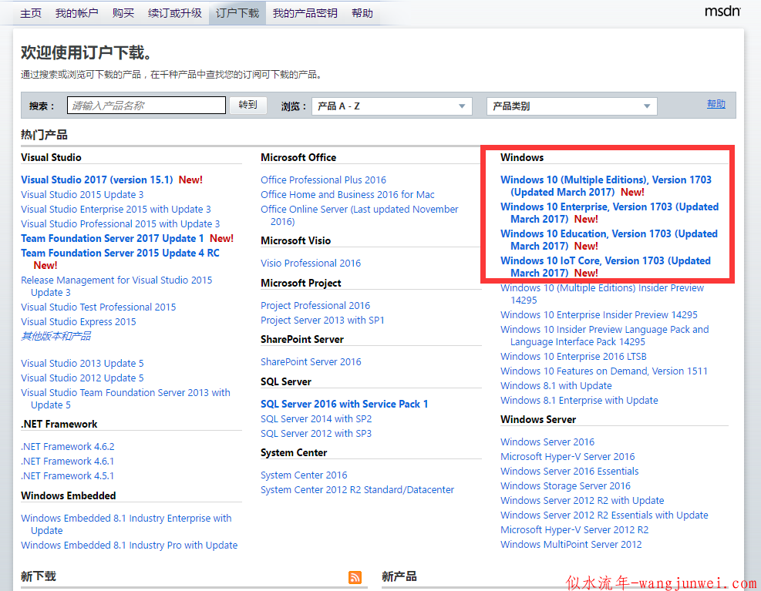Click the orange RSS feed icon
Image resolution: width=761 pixels, height=591 pixels.
click(x=355, y=577)
